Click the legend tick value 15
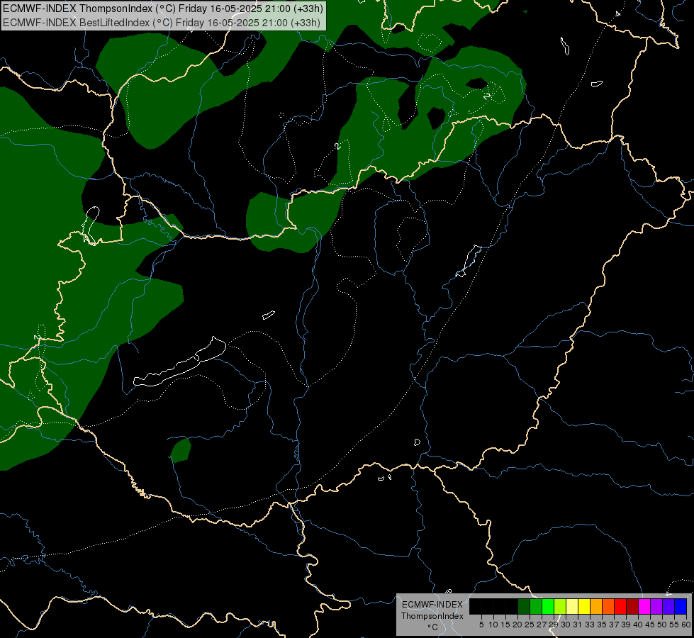The image size is (694, 638). pos(505,625)
